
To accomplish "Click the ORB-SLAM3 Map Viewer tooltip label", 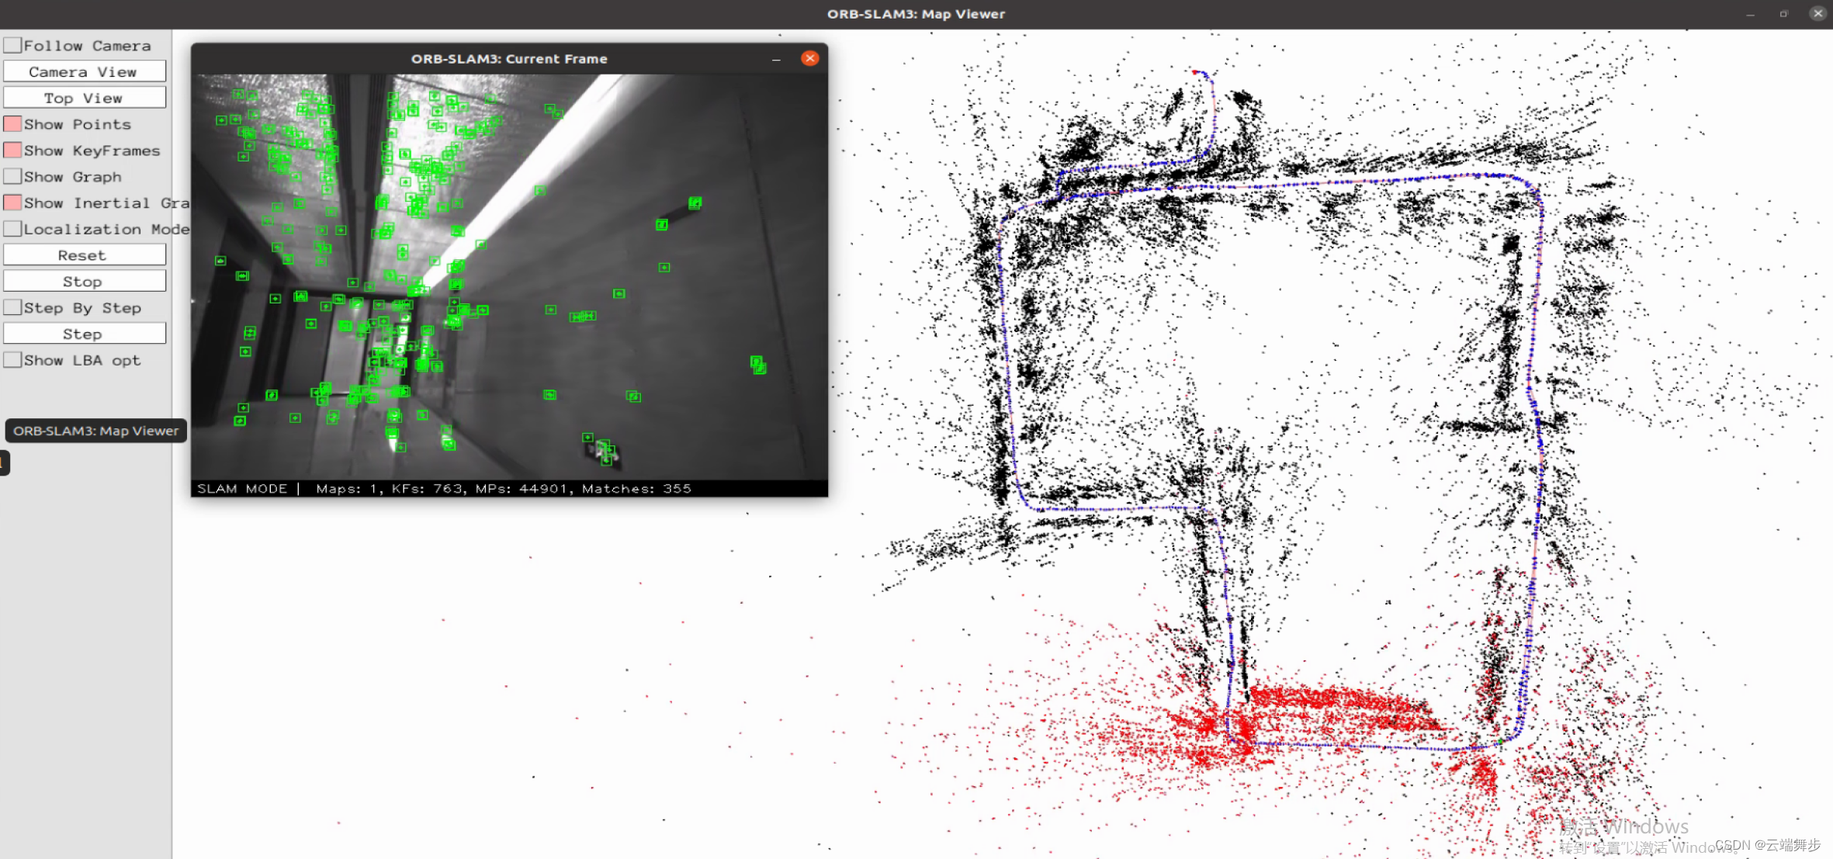I will point(95,431).
